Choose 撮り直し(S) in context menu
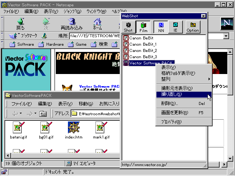The width and height of the screenshot is (235, 176). [x=184, y=94]
